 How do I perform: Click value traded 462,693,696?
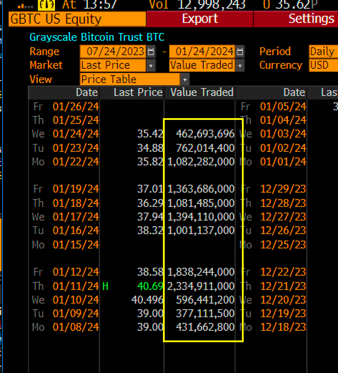205,134
